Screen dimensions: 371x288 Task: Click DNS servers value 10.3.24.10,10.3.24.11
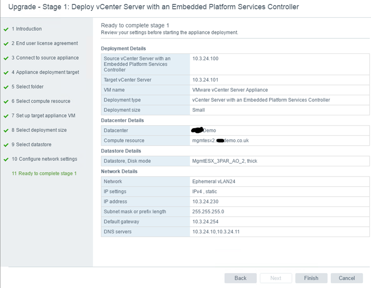click(x=216, y=232)
